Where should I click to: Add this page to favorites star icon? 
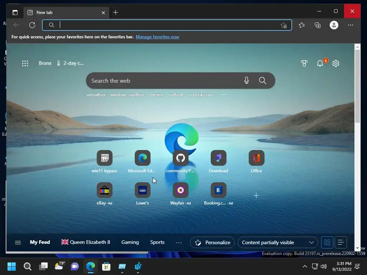[x=283, y=25]
